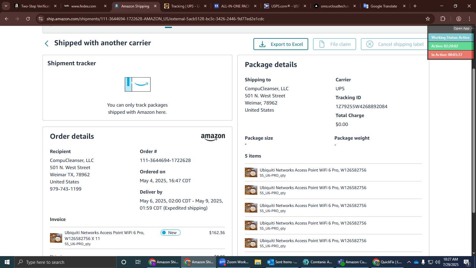
Task: Click the Working Status: Active indicator
Action: 450,38
